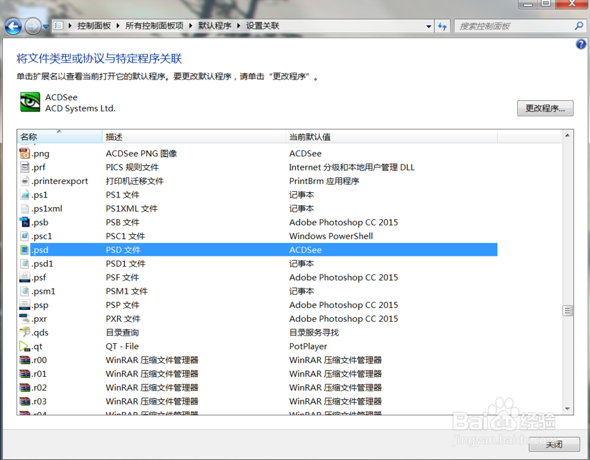
Task: Click the .r03 WinRAR icon
Action: (x=24, y=402)
